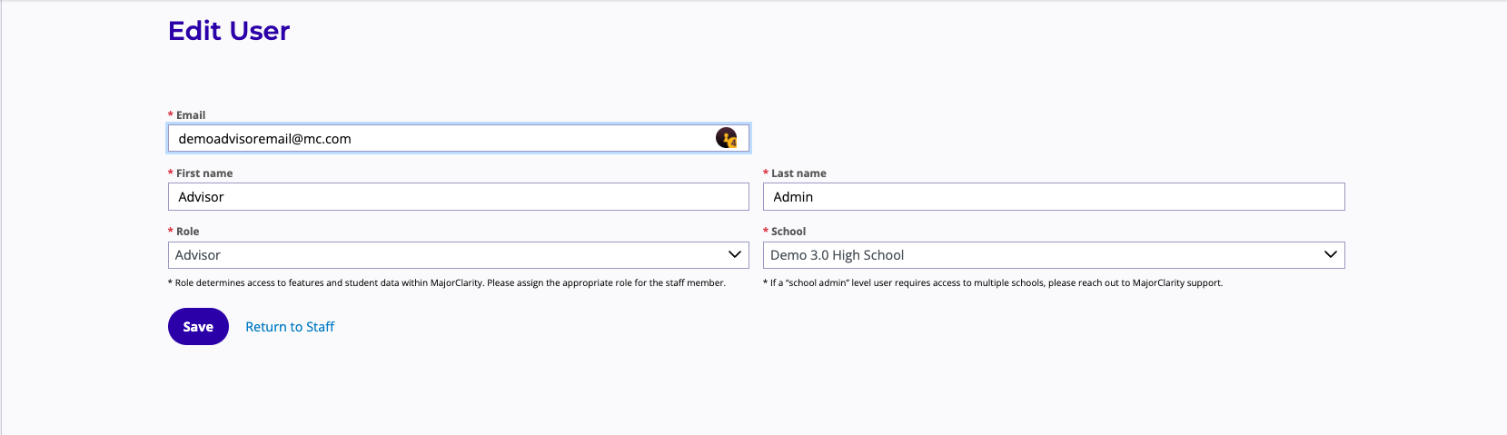Click the First name label
1507x435 pixels.
[x=204, y=173]
